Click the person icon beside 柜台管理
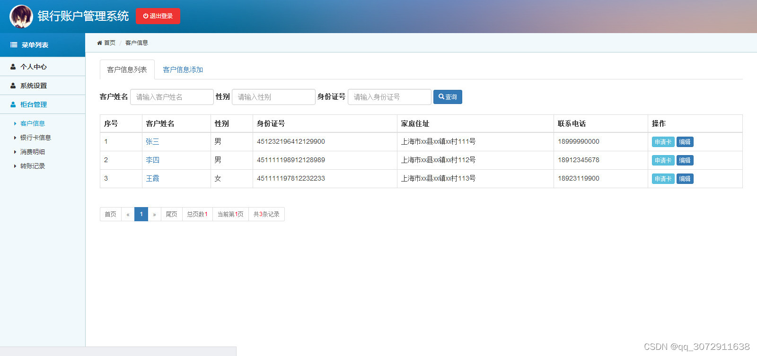757x356 pixels. [x=13, y=104]
